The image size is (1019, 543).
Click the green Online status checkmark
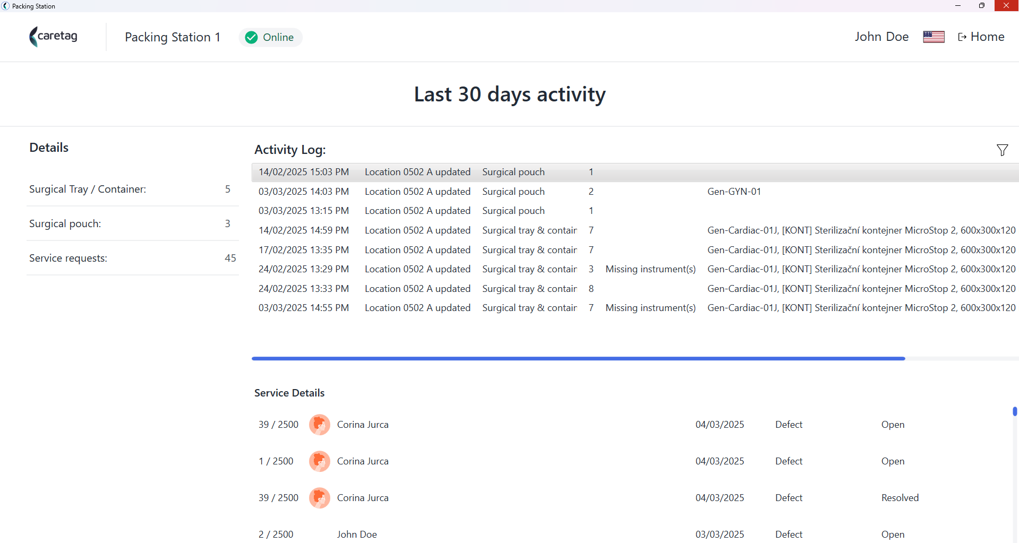tap(252, 37)
